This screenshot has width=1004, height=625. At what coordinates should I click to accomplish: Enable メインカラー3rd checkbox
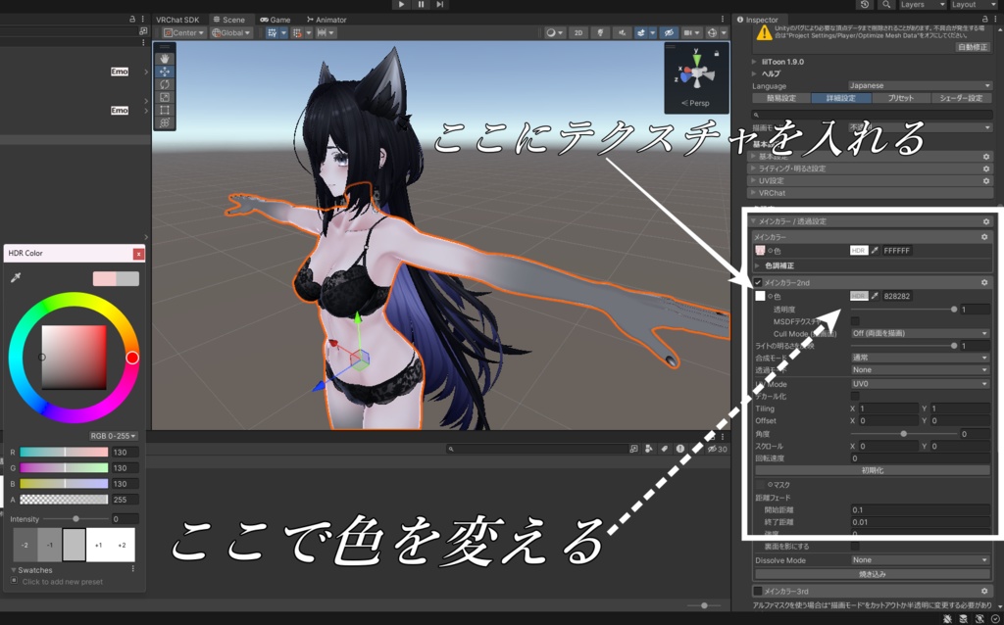pos(758,591)
